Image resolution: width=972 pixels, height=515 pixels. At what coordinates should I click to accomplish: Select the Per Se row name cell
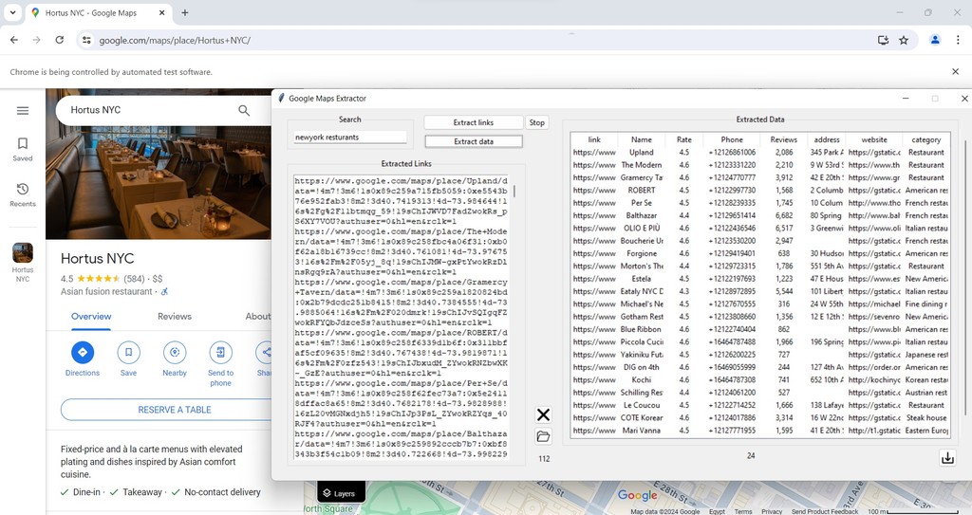point(642,203)
